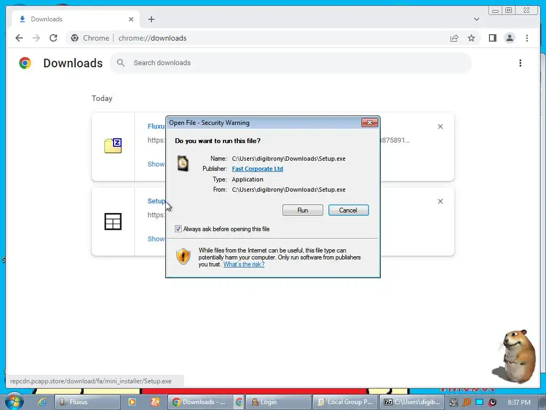Select the Downloads browser tab
The height and width of the screenshot is (410, 546).
76,19
